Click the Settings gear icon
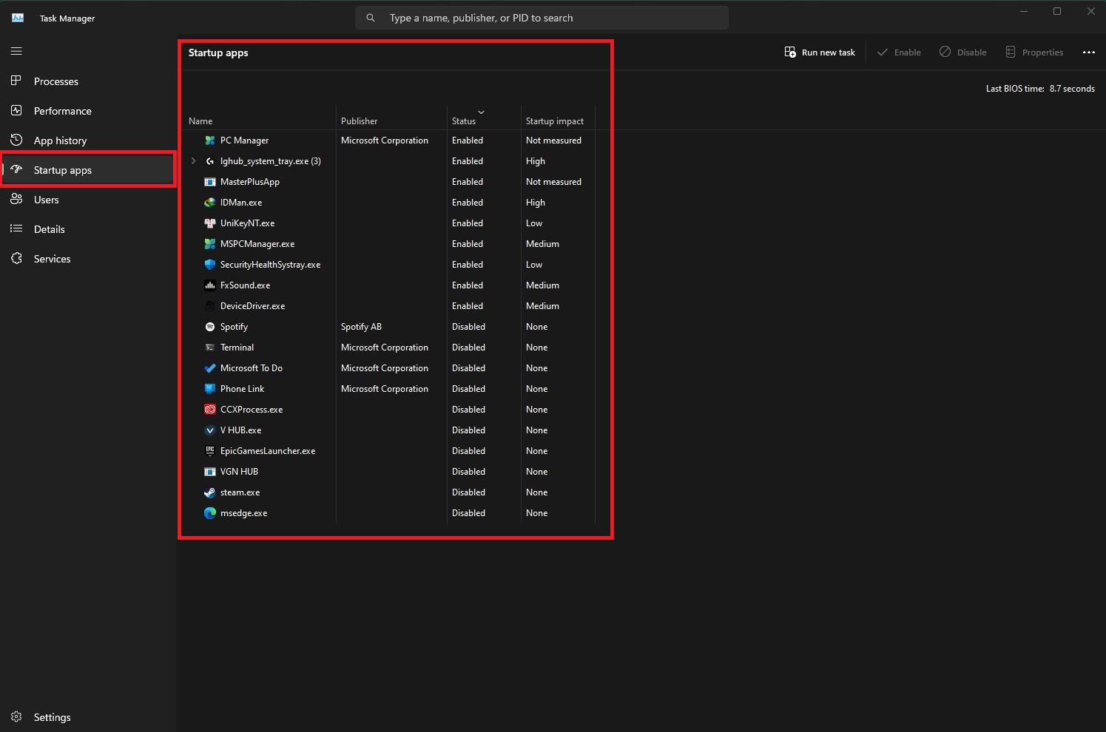 [x=16, y=716]
